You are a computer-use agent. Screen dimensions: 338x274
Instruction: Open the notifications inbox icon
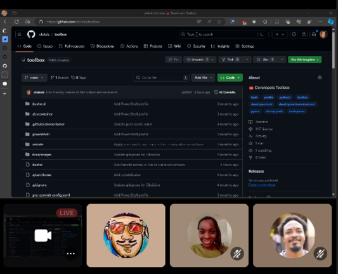click(314, 34)
